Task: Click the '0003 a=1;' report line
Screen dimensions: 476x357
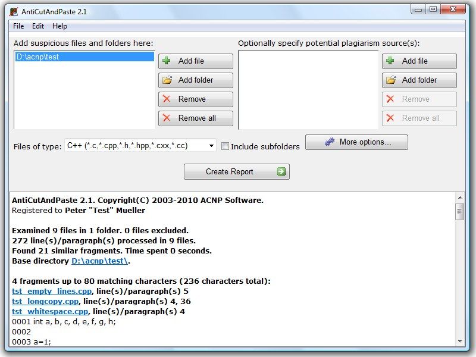Action: 32,342
